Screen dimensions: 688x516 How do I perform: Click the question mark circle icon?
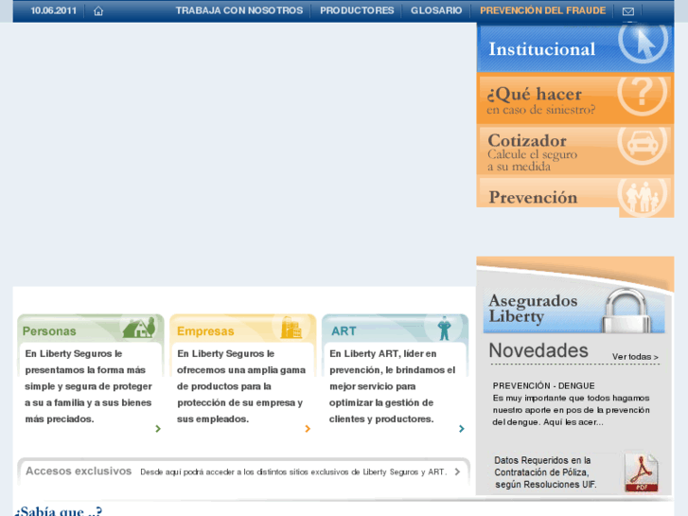click(x=643, y=96)
